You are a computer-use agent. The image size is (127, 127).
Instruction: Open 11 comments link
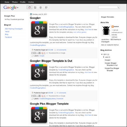pos(61,93)
